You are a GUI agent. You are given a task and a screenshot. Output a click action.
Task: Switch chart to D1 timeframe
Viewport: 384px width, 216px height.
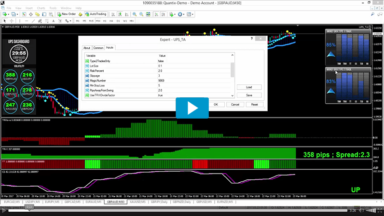[118, 21]
